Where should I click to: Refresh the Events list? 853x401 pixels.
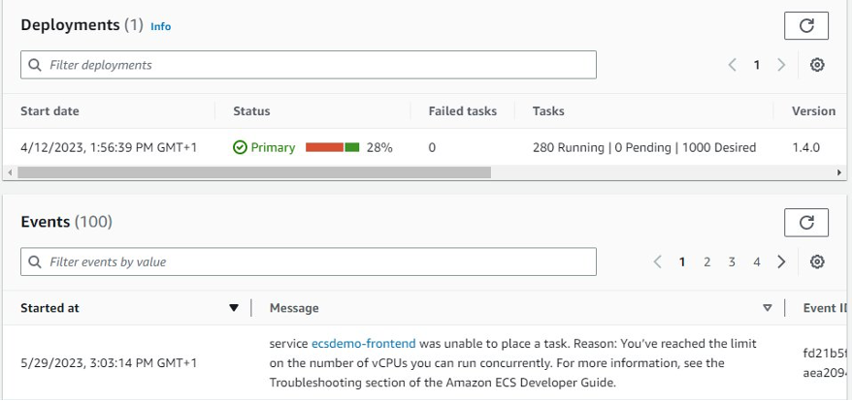[806, 223]
